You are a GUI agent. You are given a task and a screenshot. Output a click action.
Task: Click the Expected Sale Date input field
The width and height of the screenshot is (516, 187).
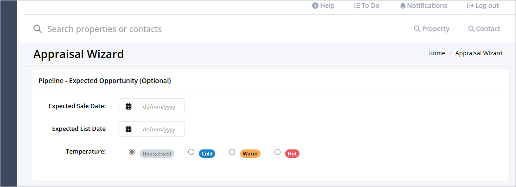(x=160, y=106)
